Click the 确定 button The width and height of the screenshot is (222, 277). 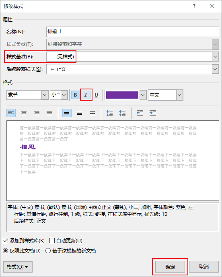coord(170,267)
